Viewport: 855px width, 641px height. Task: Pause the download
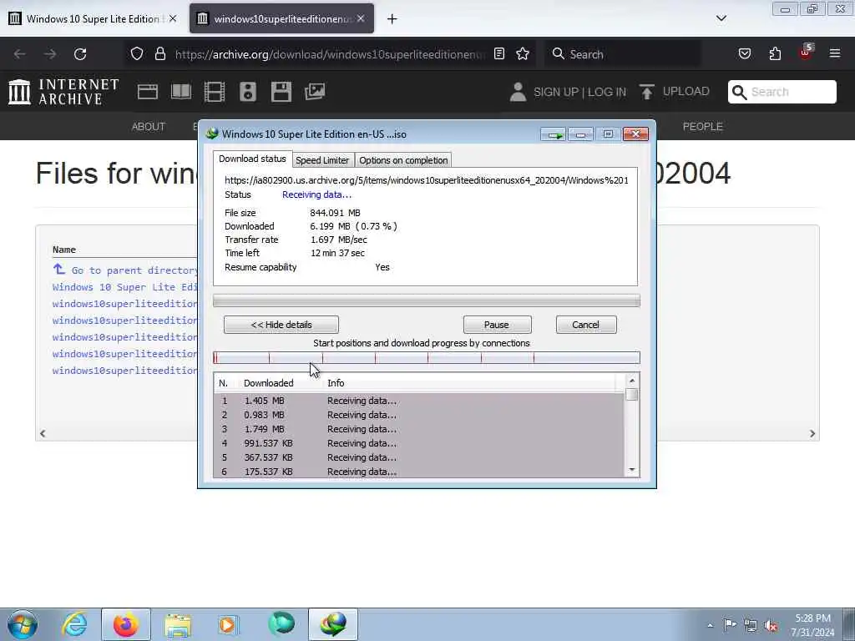click(497, 325)
